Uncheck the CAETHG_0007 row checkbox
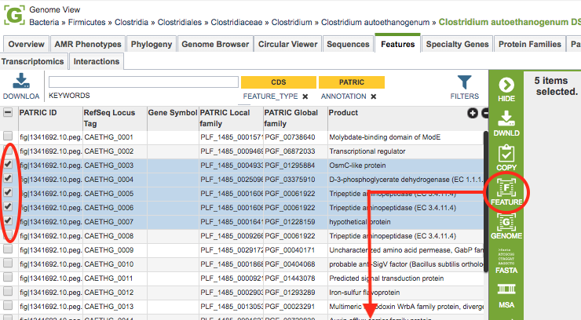This screenshot has width=581, height=320. pyautogui.click(x=8, y=220)
